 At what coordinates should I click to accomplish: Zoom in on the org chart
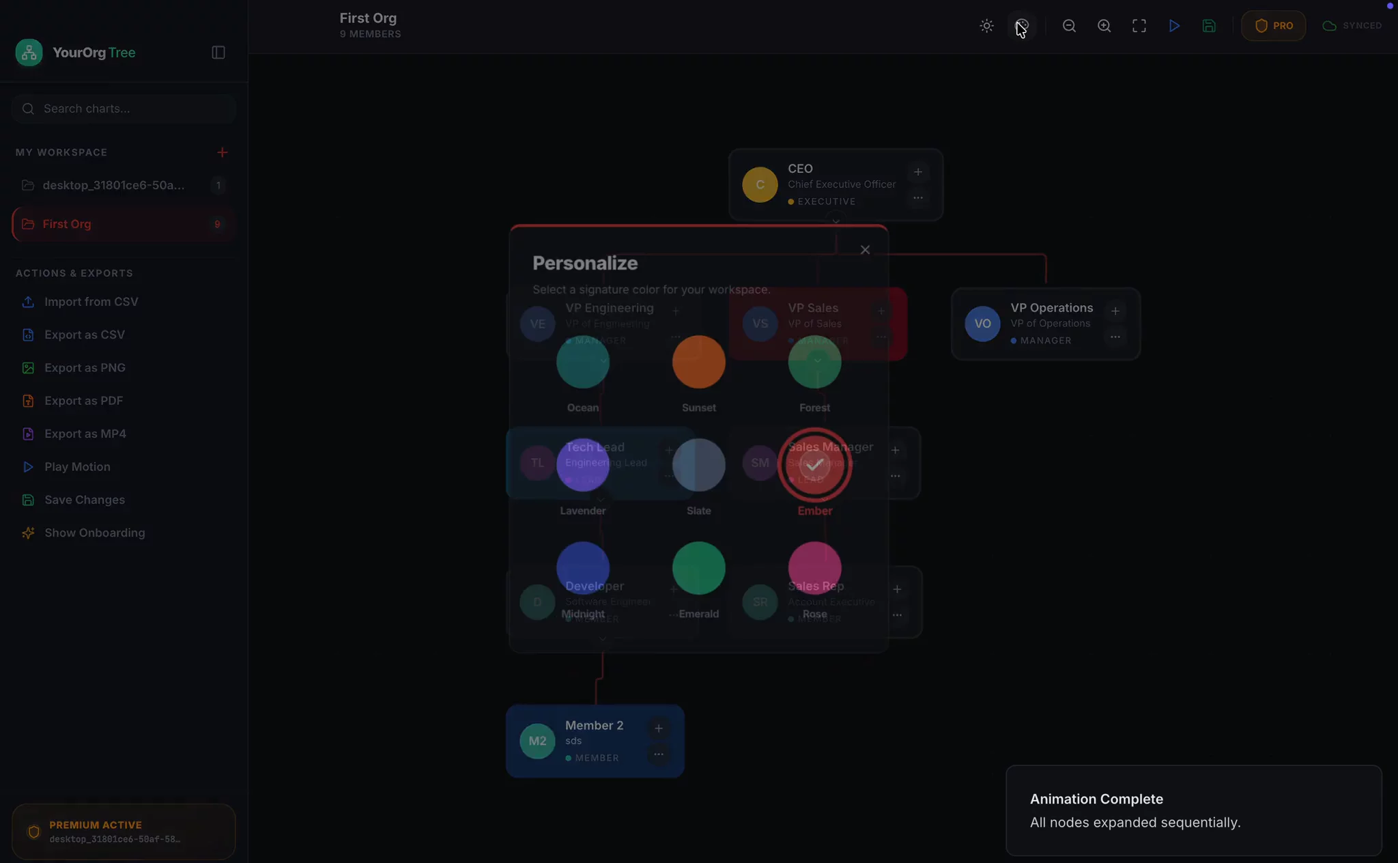(1104, 26)
